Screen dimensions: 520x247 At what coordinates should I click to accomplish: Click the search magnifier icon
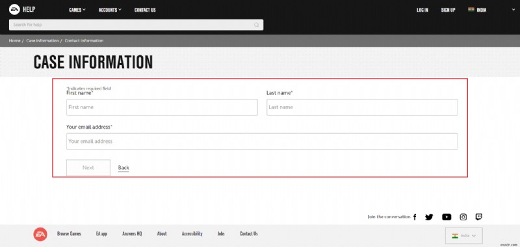[x=256, y=25]
